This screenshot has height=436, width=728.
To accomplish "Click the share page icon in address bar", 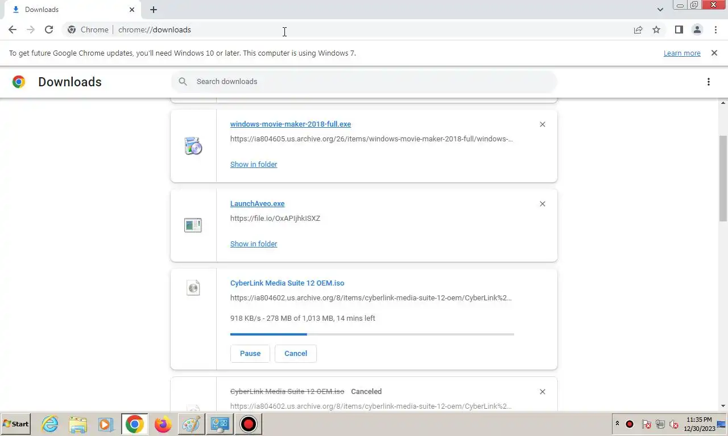I will pyautogui.click(x=638, y=30).
